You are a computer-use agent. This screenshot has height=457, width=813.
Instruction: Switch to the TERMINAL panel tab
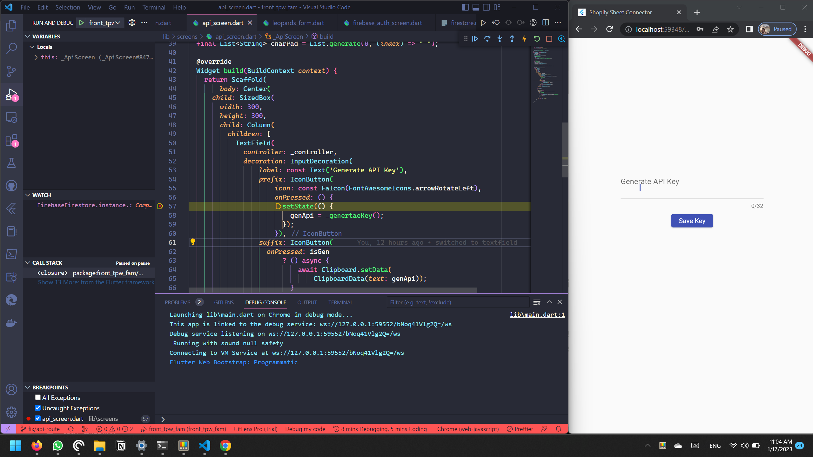coord(340,302)
